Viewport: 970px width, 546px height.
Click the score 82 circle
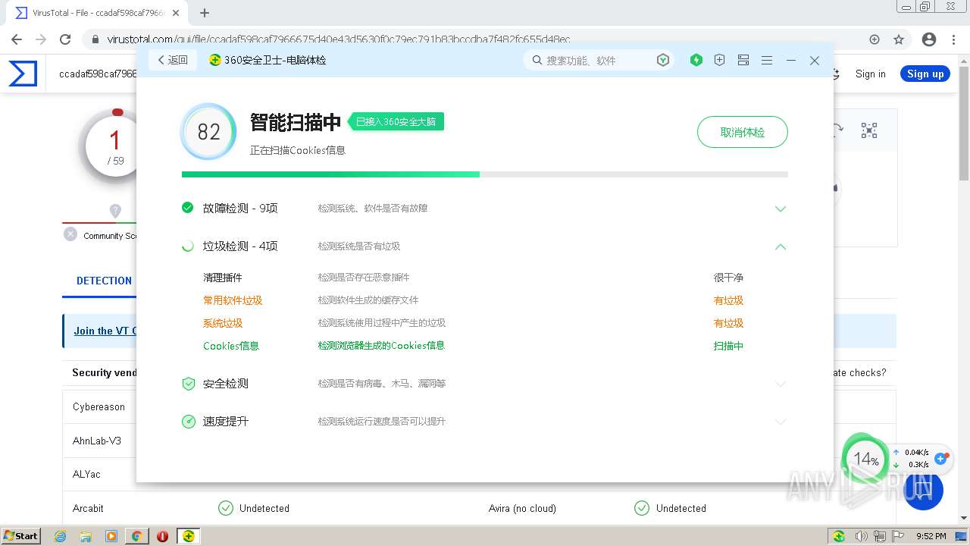pyautogui.click(x=208, y=132)
